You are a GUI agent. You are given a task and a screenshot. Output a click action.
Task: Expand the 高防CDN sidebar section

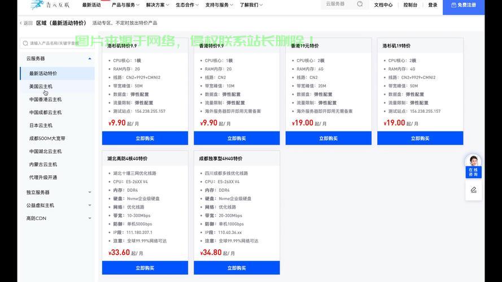(89, 218)
